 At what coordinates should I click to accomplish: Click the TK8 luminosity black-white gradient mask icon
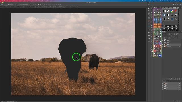164,11
